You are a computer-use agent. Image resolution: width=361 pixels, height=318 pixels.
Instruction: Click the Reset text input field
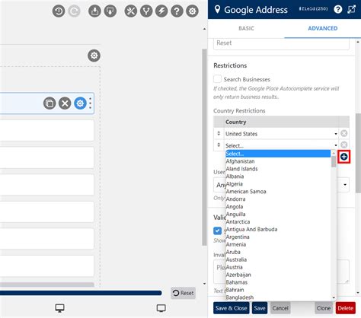point(281,43)
